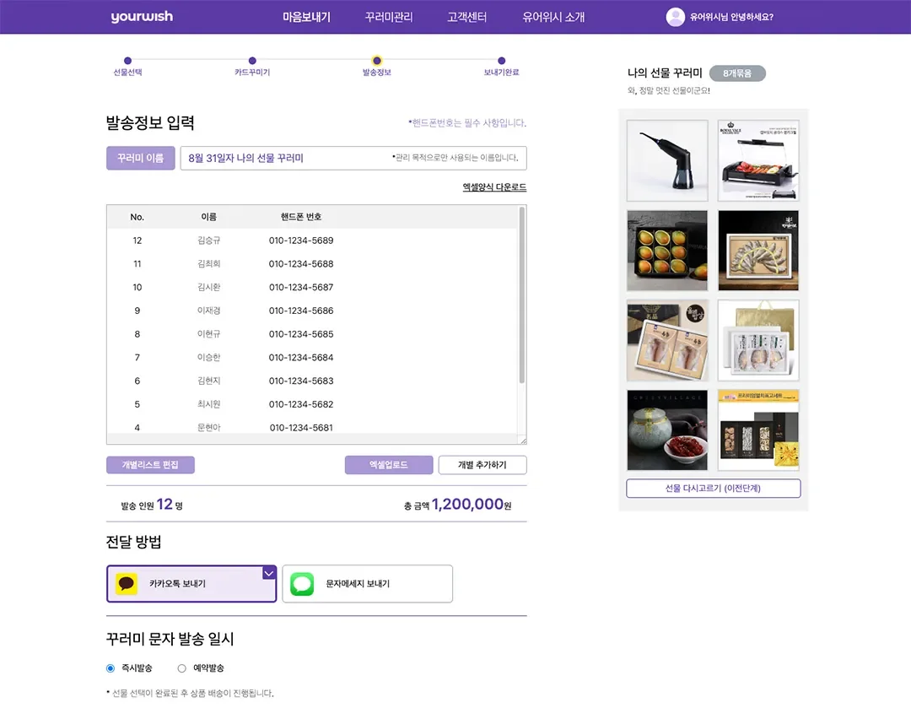
Task: Expand the KakaoTalk option's chevron dropdown
Action: pyautogui.click(x=268, y=572)
